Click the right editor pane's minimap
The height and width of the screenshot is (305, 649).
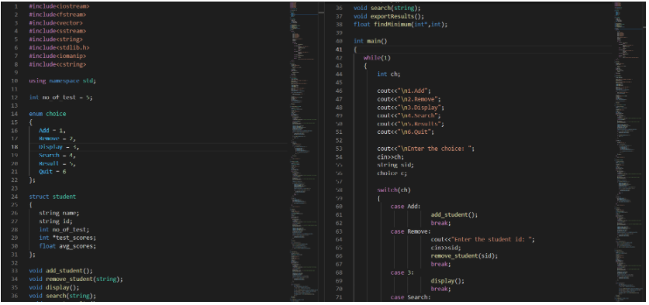tap(629, 152)
